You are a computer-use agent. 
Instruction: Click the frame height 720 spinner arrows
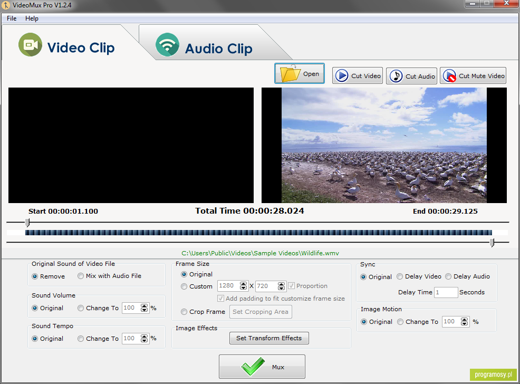282,286
